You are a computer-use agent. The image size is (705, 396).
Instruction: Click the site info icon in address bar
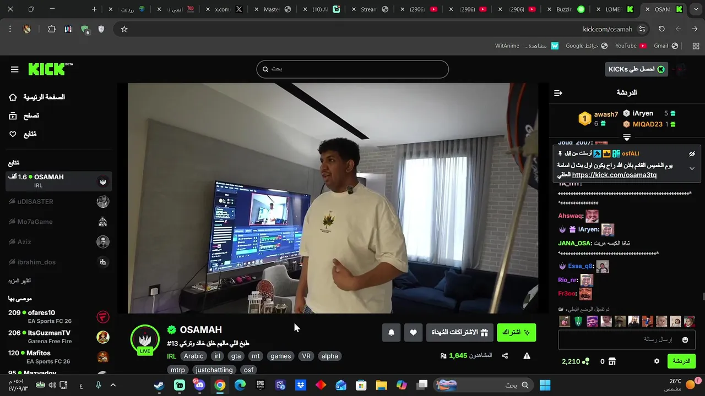(x=642, y=29)
